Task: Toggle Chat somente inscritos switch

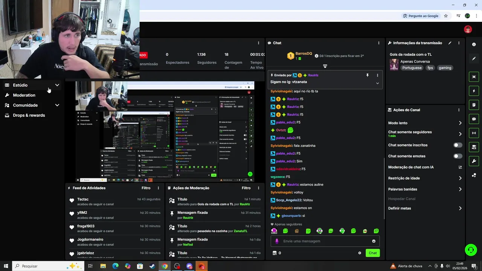Action: point(458,145)
